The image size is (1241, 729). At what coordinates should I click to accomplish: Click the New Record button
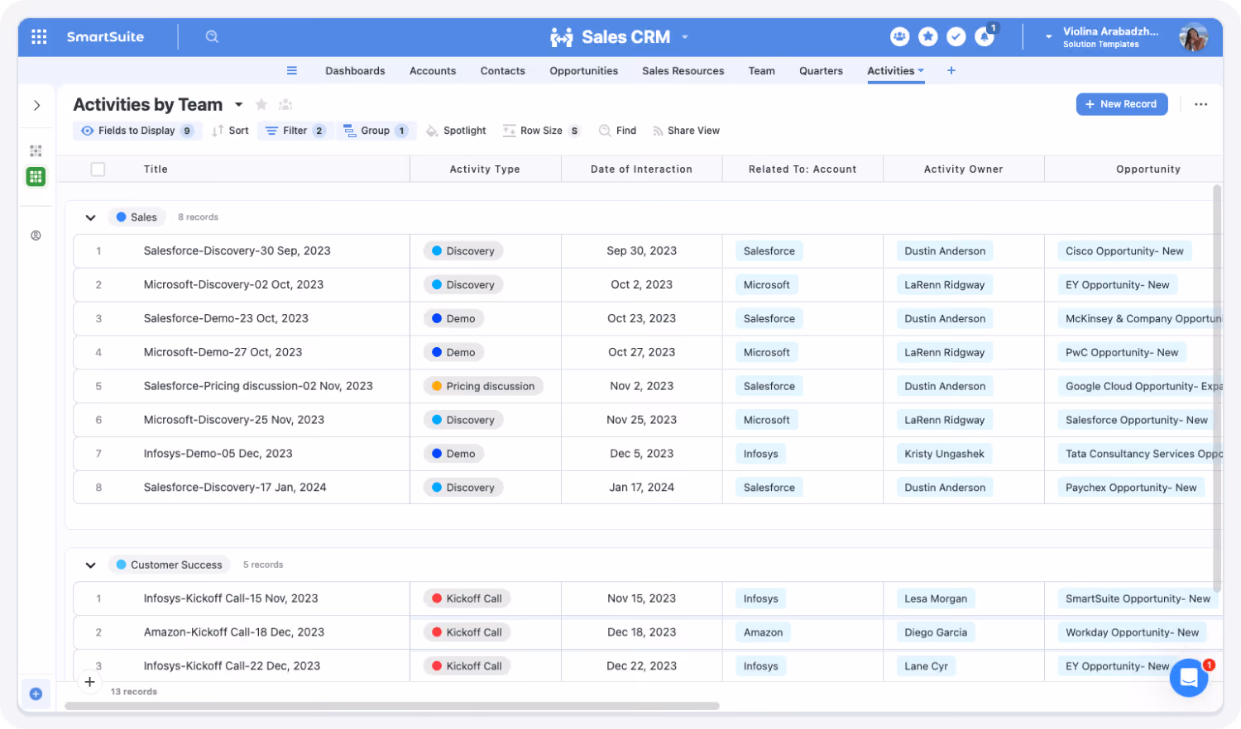point(1122,104)
